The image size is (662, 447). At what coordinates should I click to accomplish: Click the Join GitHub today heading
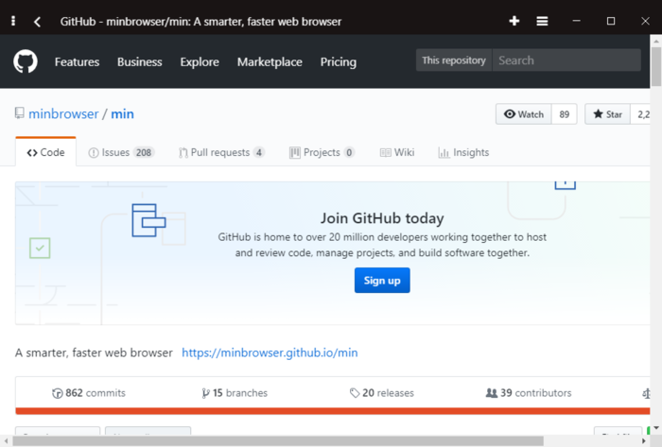click(382, 218)
